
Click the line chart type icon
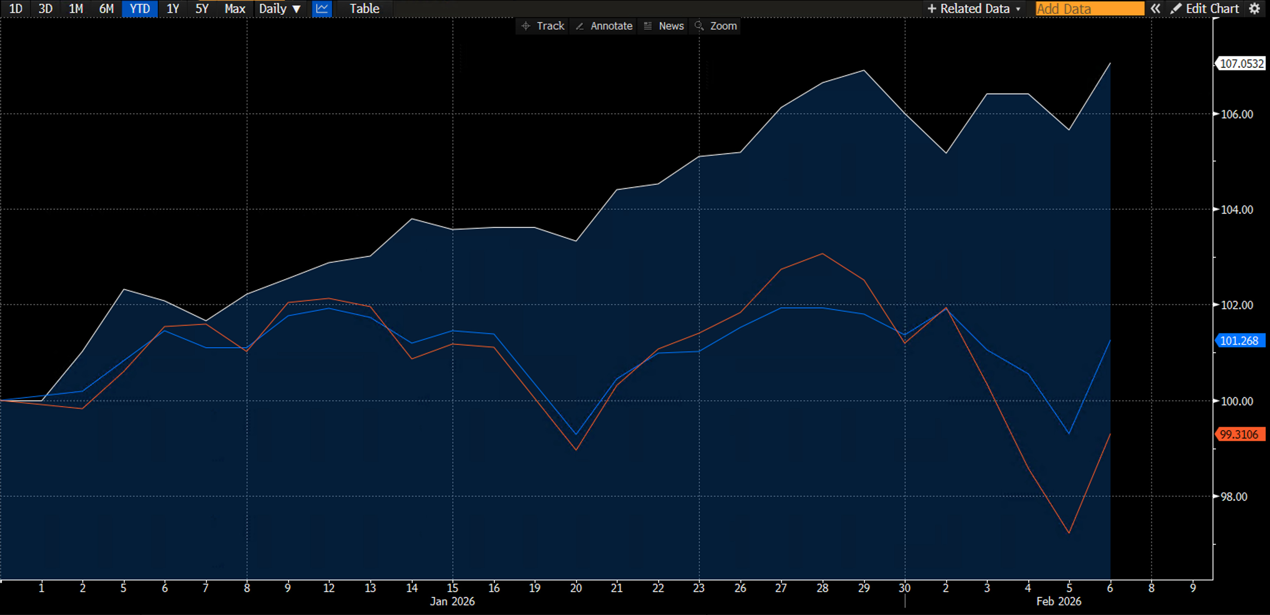point(322,8)
